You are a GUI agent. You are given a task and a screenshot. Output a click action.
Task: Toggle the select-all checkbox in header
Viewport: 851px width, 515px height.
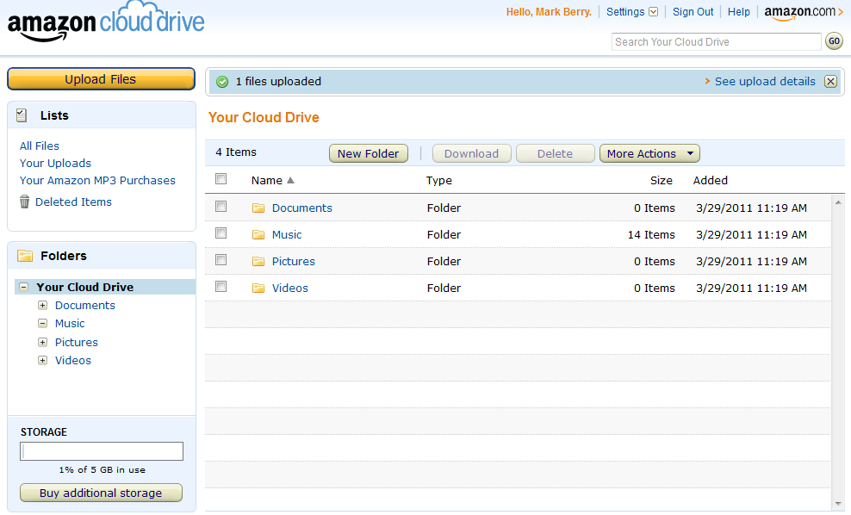click(x=221, y=179)
